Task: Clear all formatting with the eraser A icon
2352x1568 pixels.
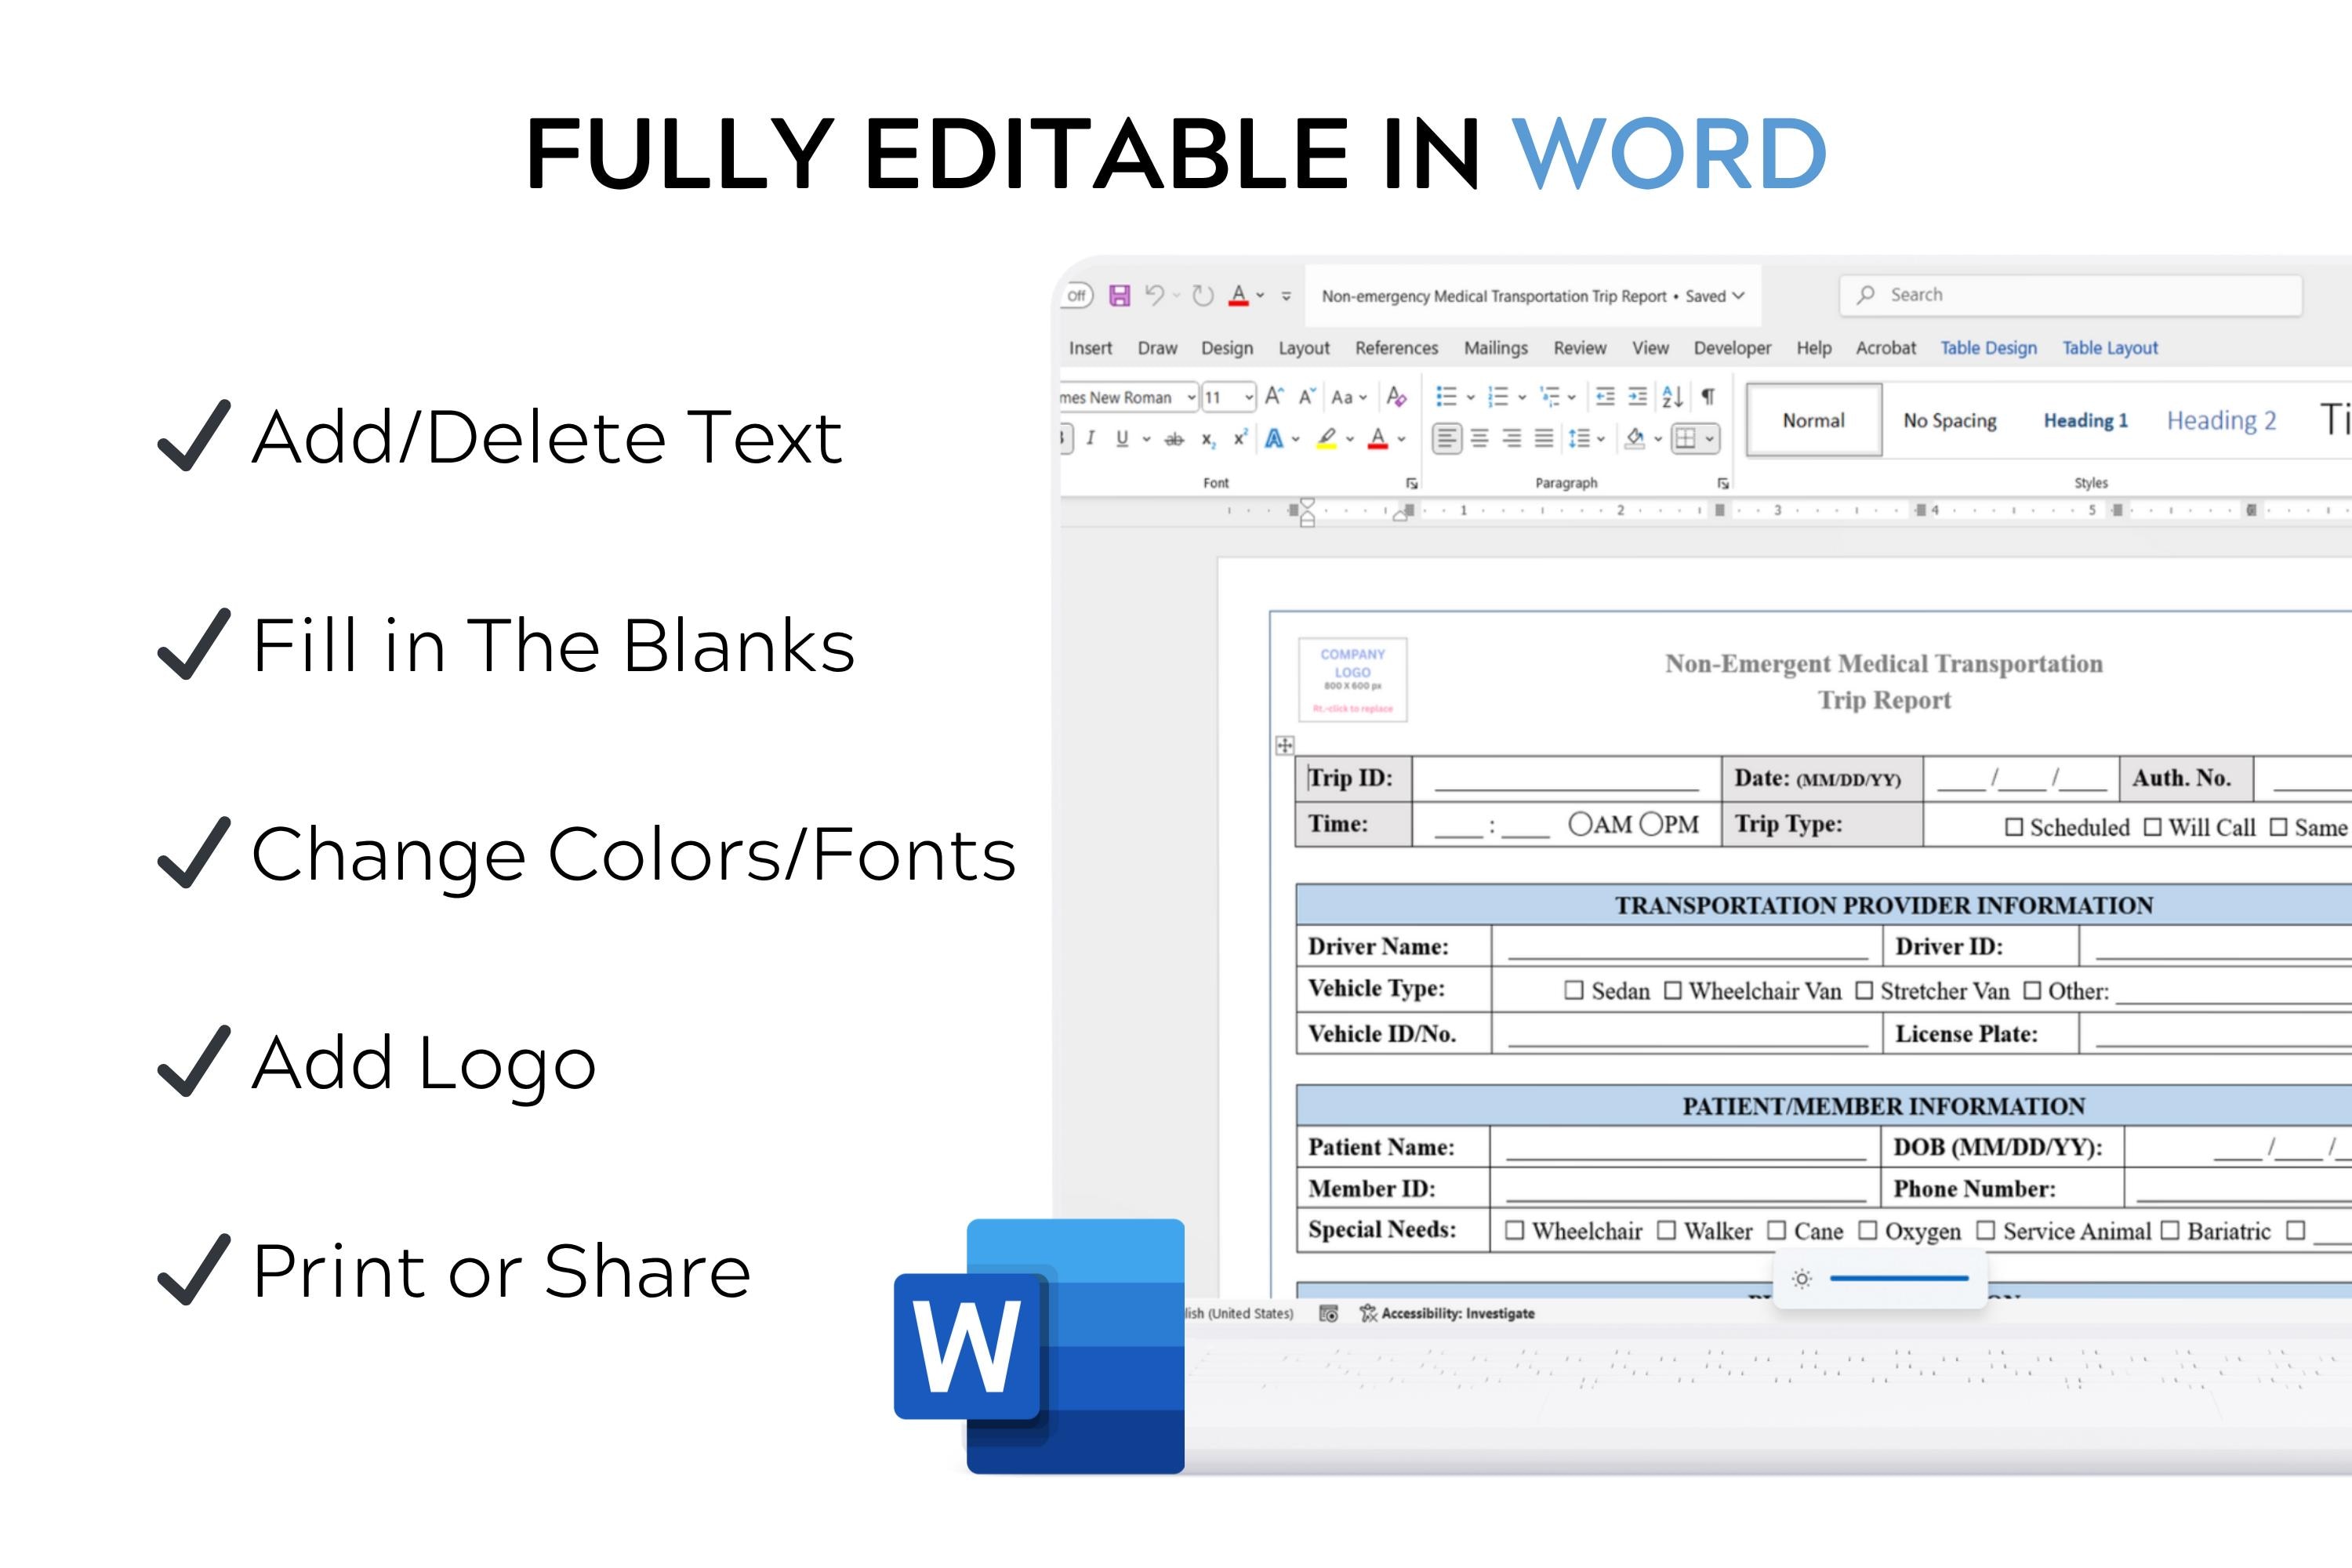Action: tap(1397, 397)
